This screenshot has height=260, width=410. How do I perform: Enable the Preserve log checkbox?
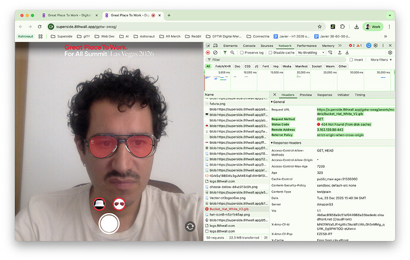[x=242, y=52]
